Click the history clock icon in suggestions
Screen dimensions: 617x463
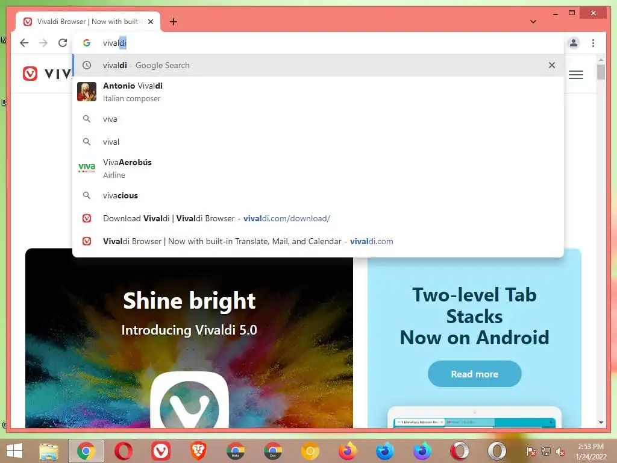pyautogui.click(x=87, y=65)
